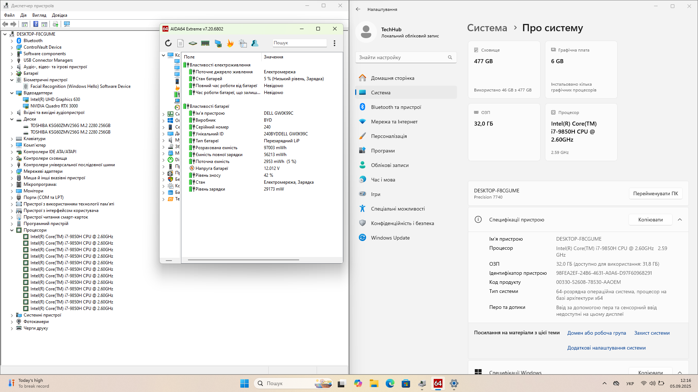Click Система breadcrumb in Settings header
The width and height of the screenshot is (698, 392).
click(487, 28)
